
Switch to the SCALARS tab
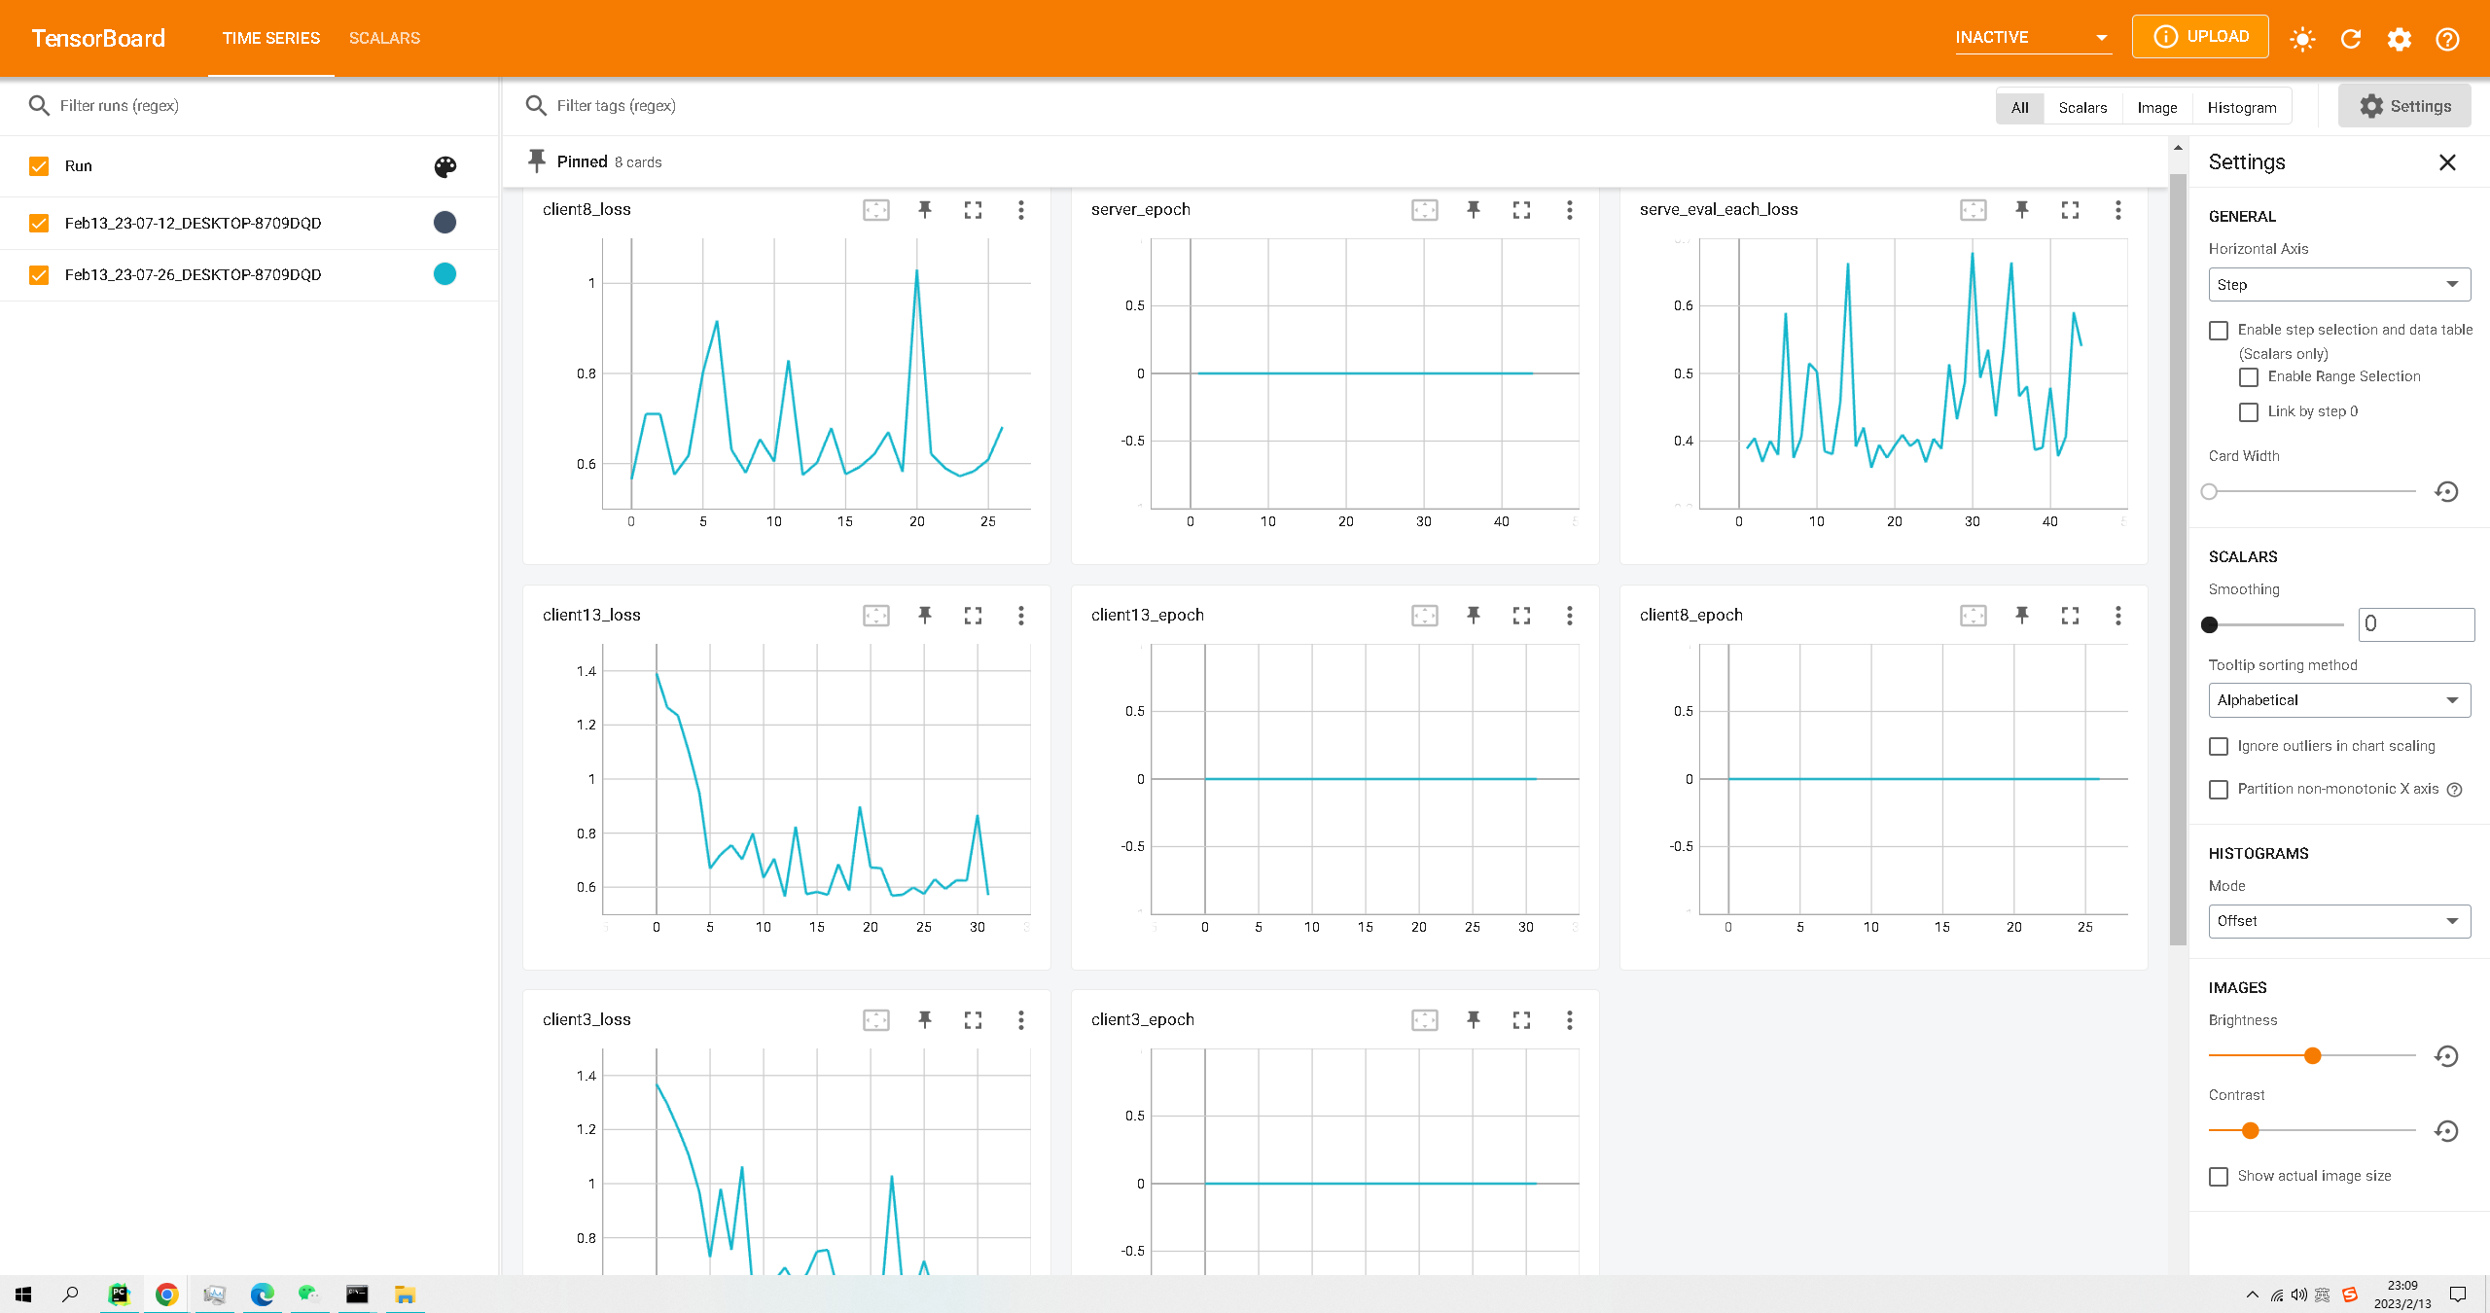point(384,38)
